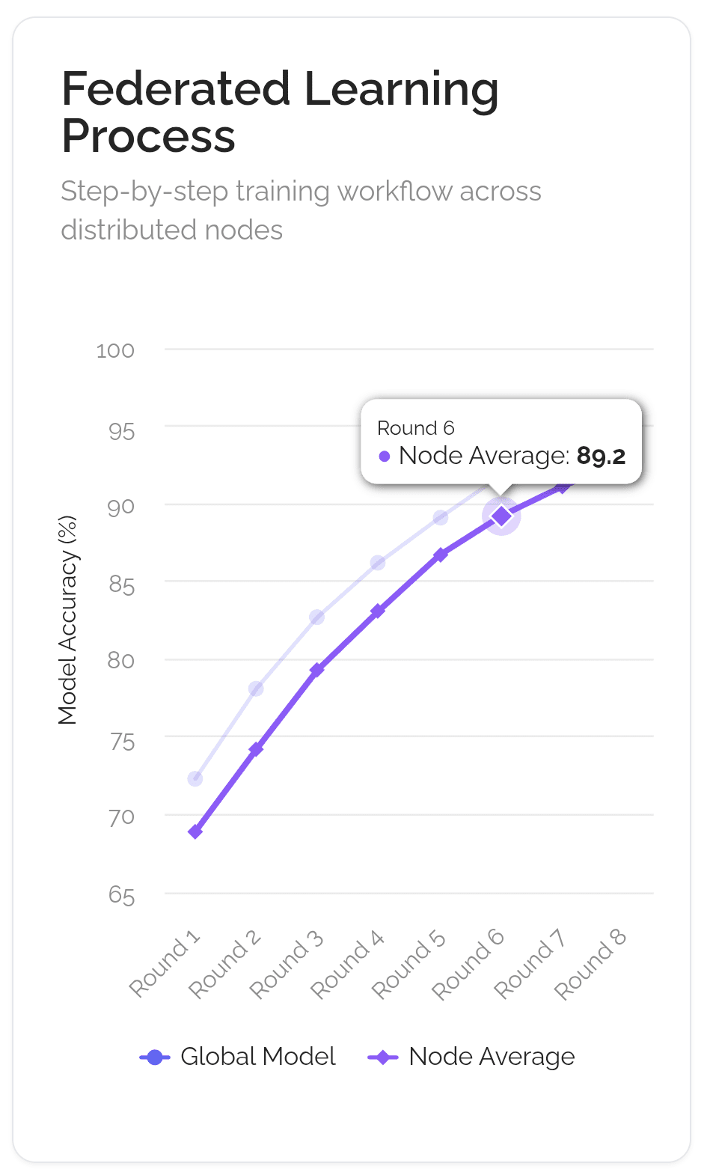Select Node Average point at Round 4
The image size is (707, 1175).
point(378,611)
